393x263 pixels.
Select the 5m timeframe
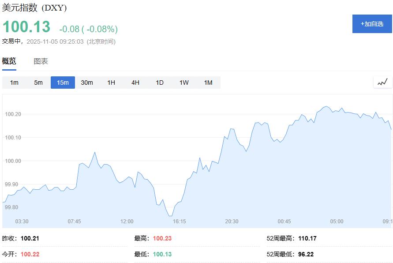pos(38,82)
